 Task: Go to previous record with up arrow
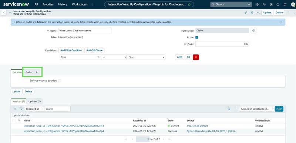(288, 13)
